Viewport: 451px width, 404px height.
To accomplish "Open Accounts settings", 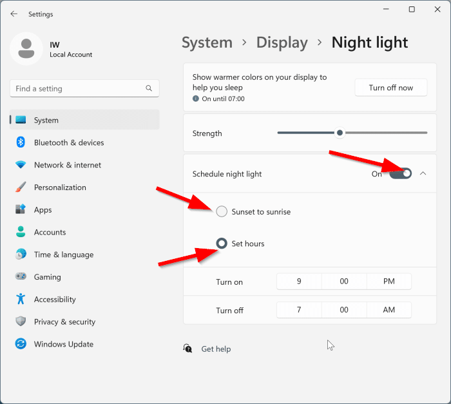I will point(84,232).
